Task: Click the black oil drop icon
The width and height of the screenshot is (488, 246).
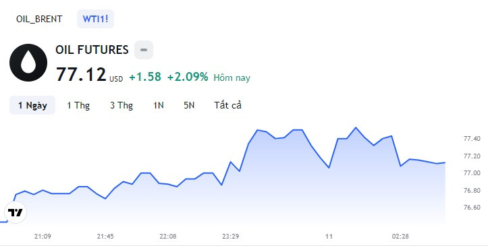Action: (28, 63)
